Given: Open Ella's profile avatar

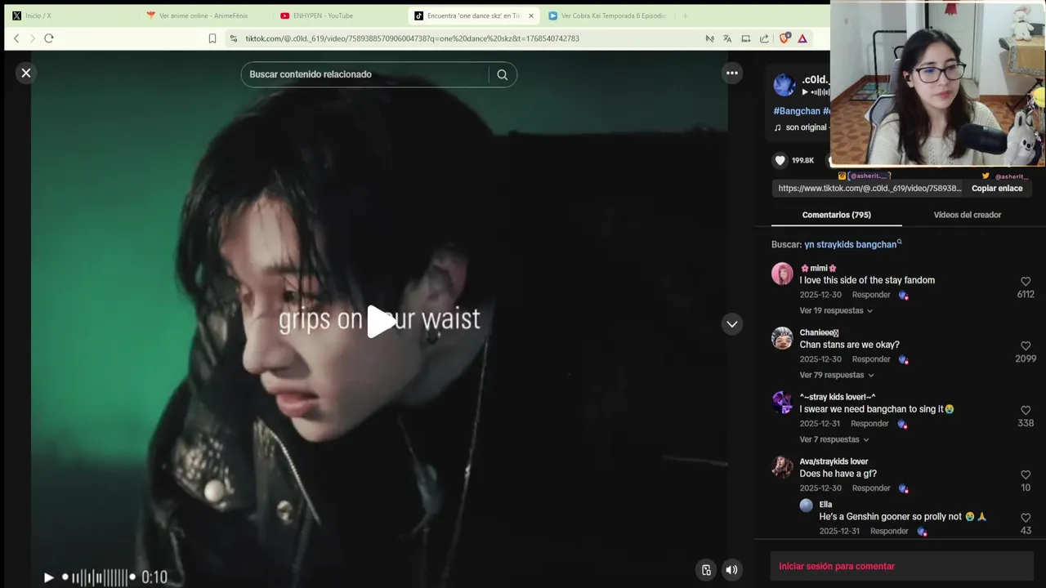Looking at the screenshot, I should point(807,506).
